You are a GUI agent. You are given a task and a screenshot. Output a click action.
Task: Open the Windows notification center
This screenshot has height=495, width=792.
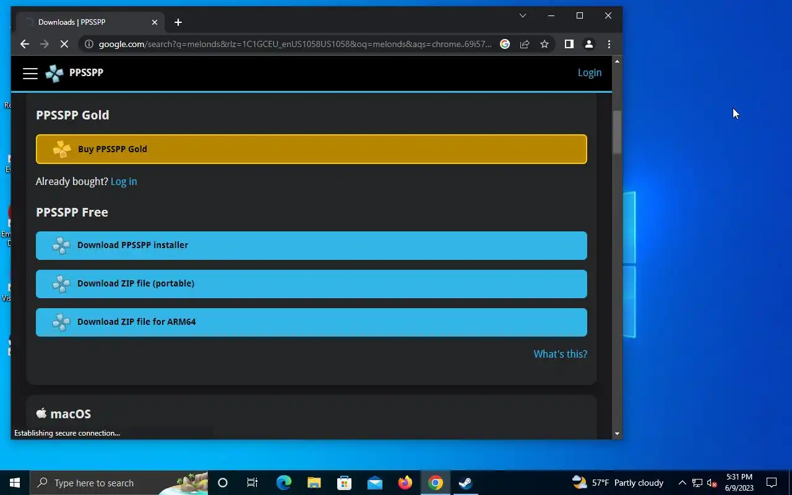click(772, 483)
